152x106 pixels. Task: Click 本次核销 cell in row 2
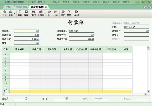tap(112, 58)
